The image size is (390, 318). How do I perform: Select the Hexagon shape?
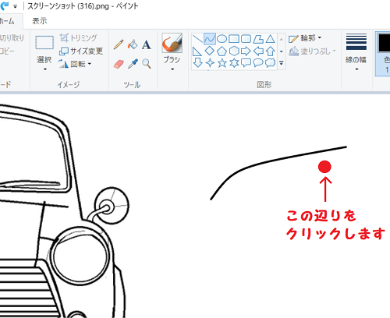[234, 51]
